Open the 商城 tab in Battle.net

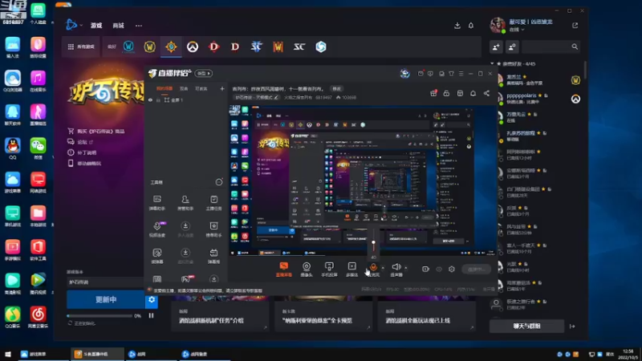118,26
